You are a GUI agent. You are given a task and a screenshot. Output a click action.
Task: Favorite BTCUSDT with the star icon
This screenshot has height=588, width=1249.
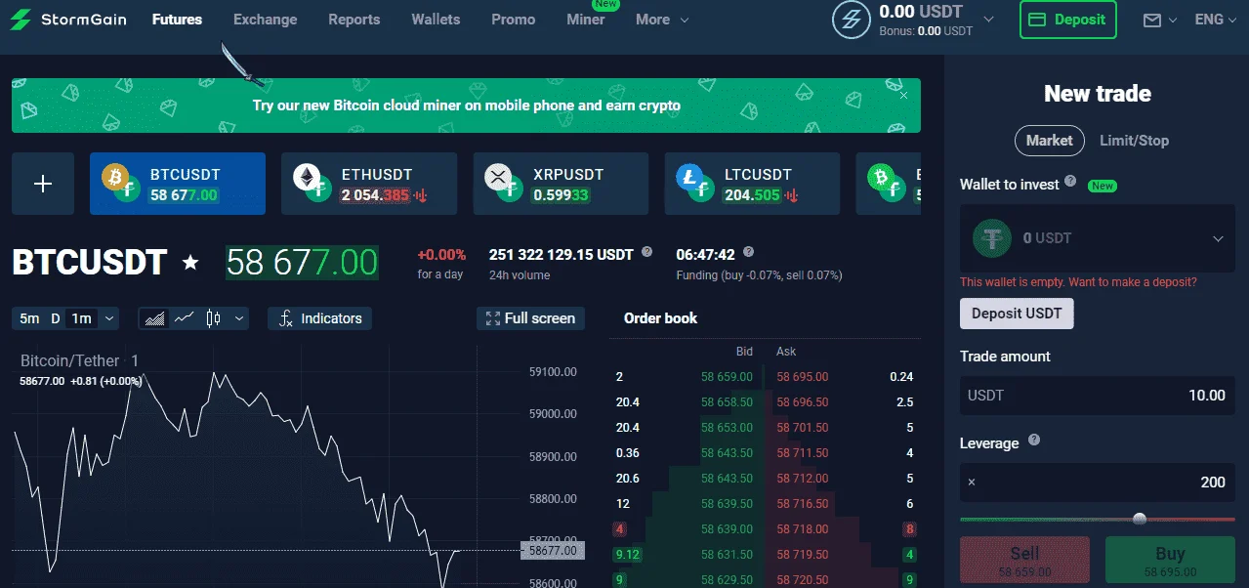(x=190, y=263)
